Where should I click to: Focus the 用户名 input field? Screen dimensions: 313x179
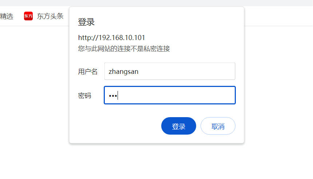pyautogui.click(x=170, y=71)
